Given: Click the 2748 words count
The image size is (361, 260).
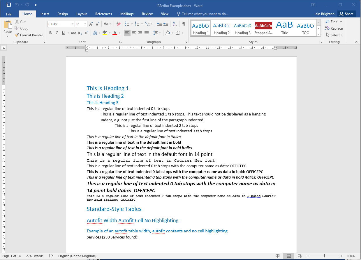Looking at the screenshot, I should pos(35,256).
